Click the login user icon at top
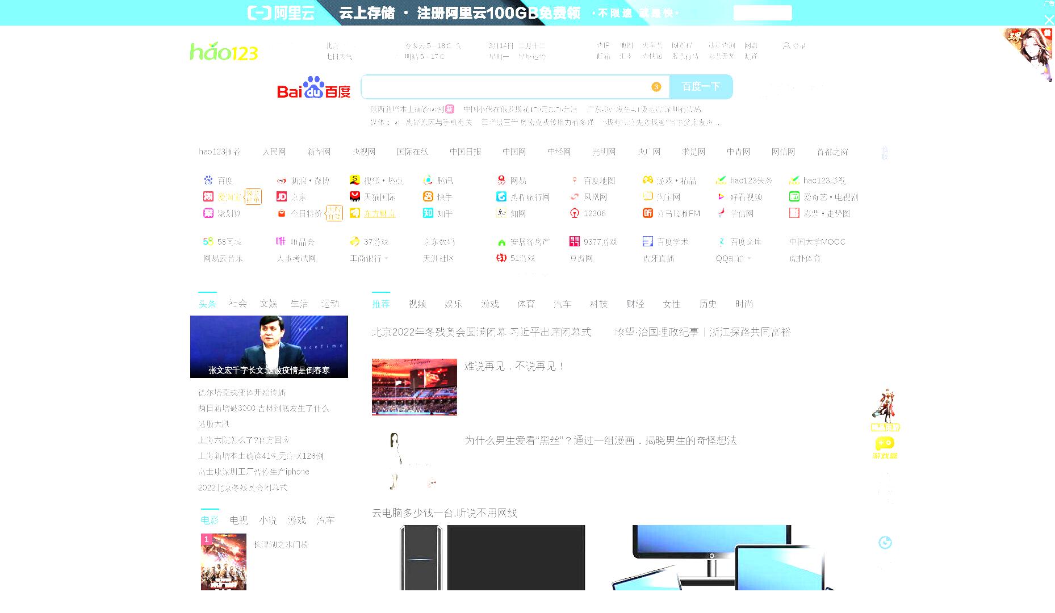 tap(786, 45)
